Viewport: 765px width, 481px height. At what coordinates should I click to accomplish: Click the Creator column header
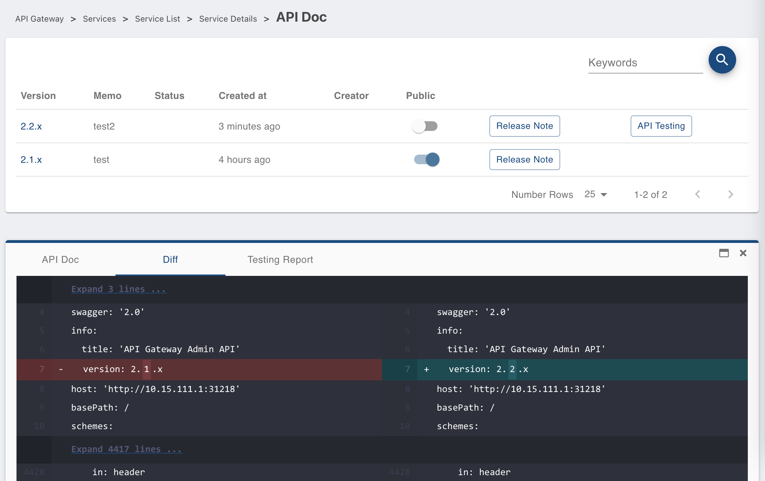point(351,96)
